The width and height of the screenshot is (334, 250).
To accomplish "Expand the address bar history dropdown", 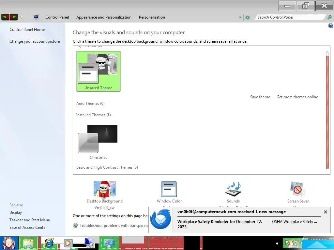I will point(240,17).
